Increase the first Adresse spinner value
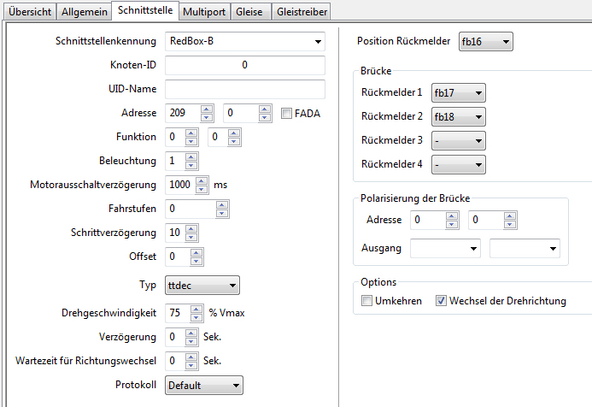This screenshot has height=407, width=592. [207, 108]
